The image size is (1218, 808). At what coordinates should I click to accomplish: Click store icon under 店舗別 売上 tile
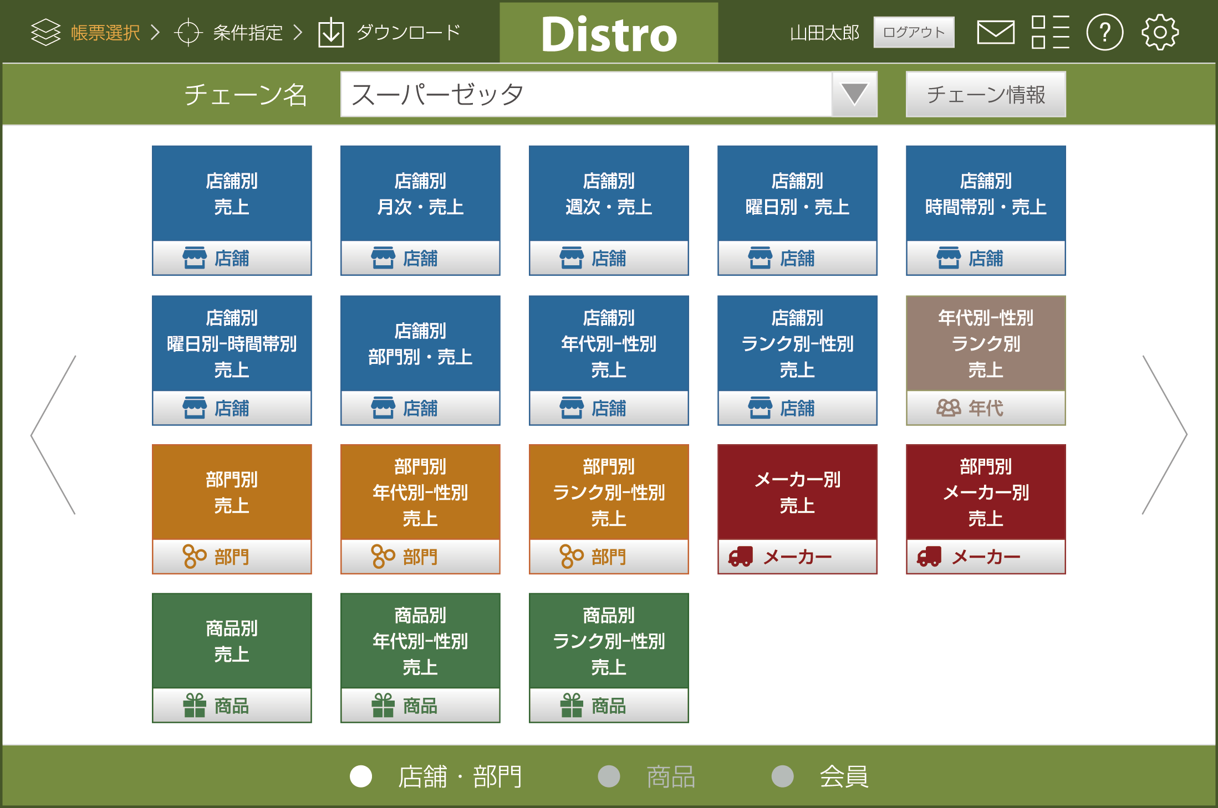(195, 258)
